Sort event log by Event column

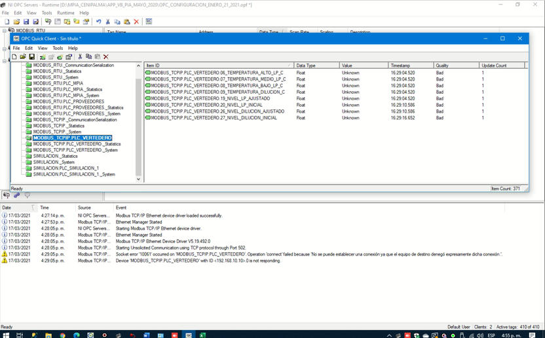pyautogui.click(x=309, y=208)
